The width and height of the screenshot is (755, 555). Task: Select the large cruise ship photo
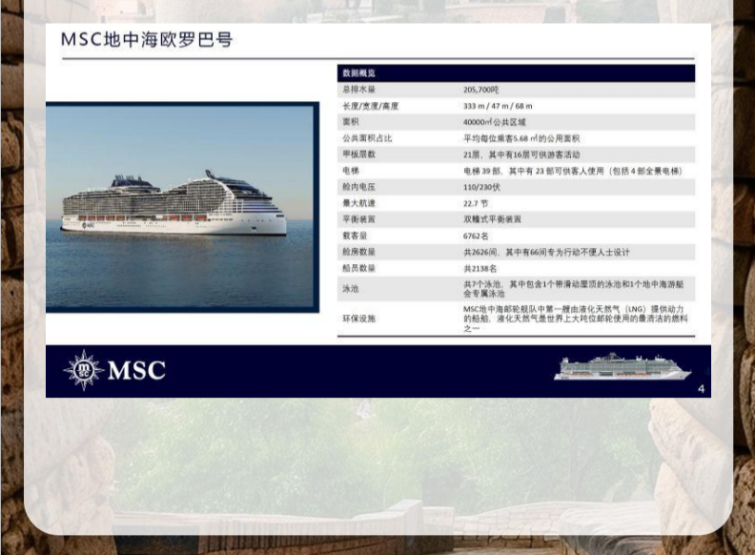click(x=182, y=207)
